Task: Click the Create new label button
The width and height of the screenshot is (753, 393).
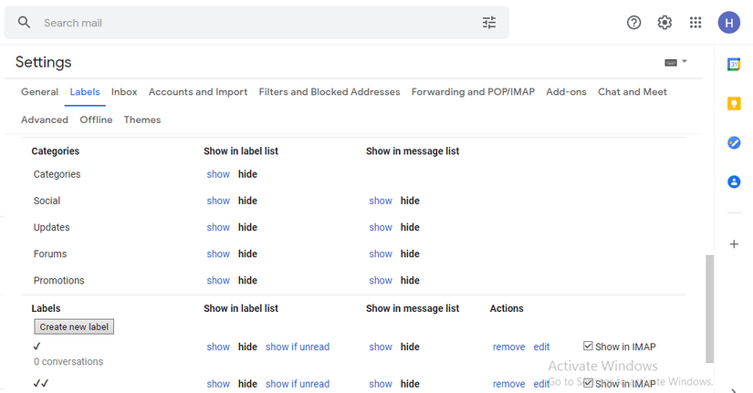Action: [74, 326]
